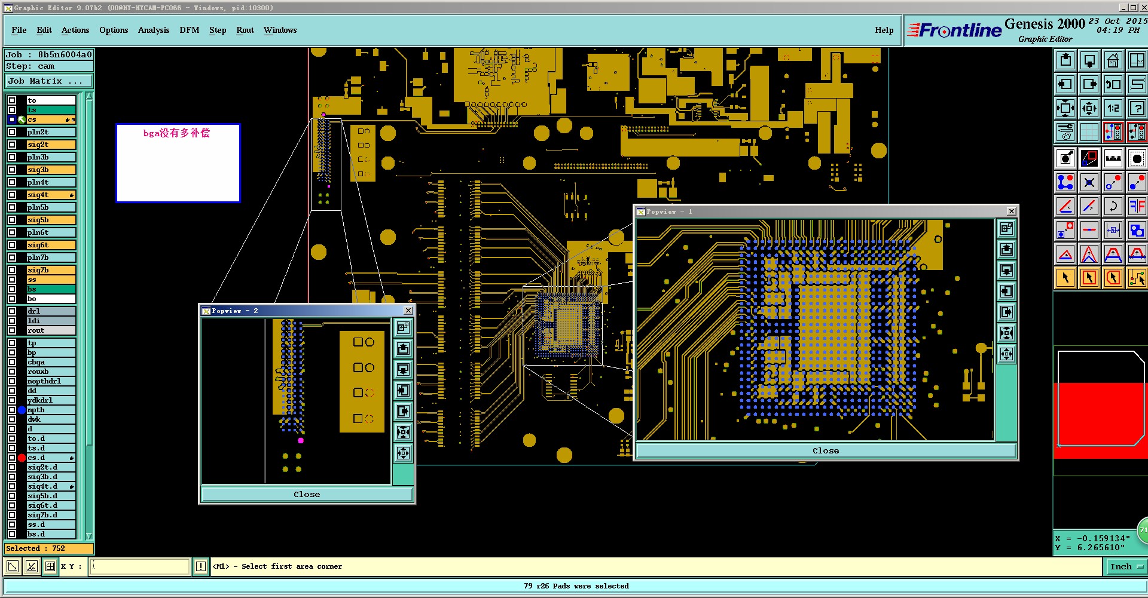1148x598 pixels.
Task: Open the File menu
Action: [19, 30]
